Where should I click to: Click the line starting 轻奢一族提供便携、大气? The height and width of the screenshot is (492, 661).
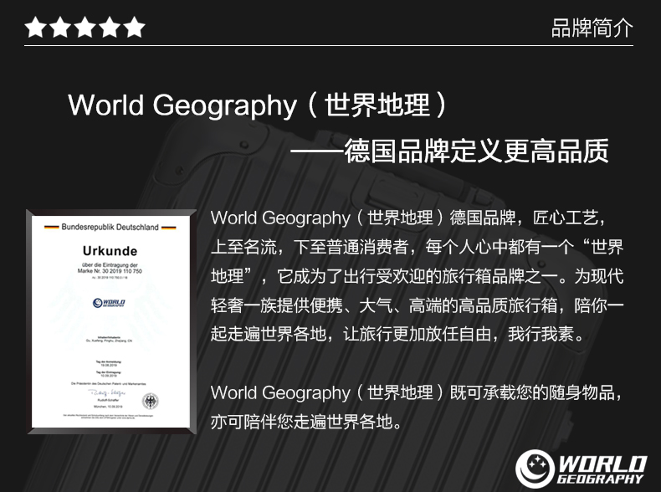click(418, 305)
